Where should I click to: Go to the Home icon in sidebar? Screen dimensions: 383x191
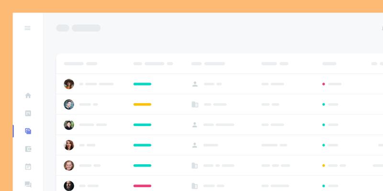(28, 95)
